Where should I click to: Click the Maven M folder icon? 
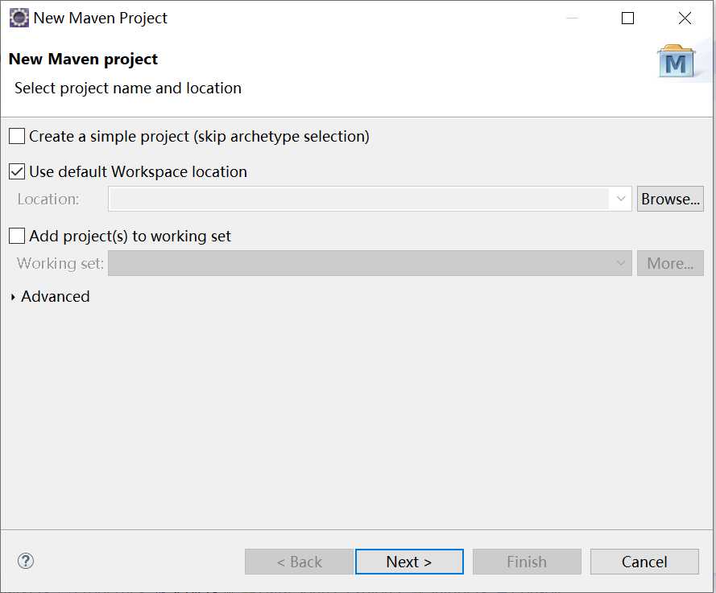pos(677,61)
